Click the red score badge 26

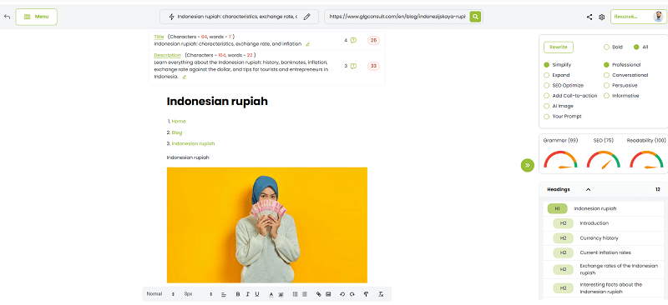tap(373, 40)
